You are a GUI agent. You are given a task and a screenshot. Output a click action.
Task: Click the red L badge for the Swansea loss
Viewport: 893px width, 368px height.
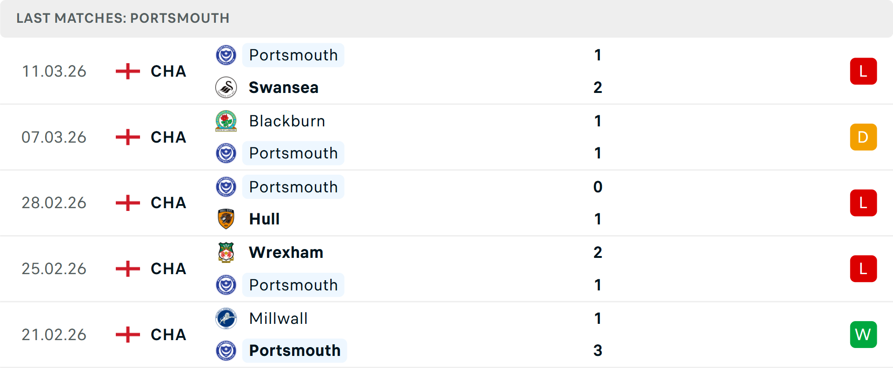[863, 71]
